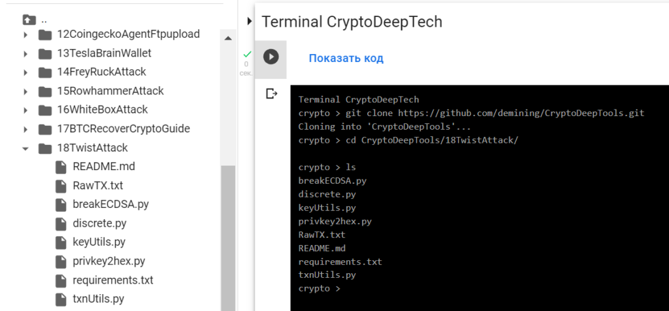Click the file panel scrollbar thumb
The width and height of the screenshot is (669, 311).
click(228, 238)
